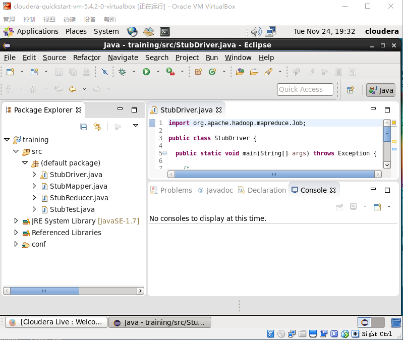Image resolution: width=403 pixels, height=340 pixels.
Task: Expand the JRE System Library node
Action: [16, 221]
